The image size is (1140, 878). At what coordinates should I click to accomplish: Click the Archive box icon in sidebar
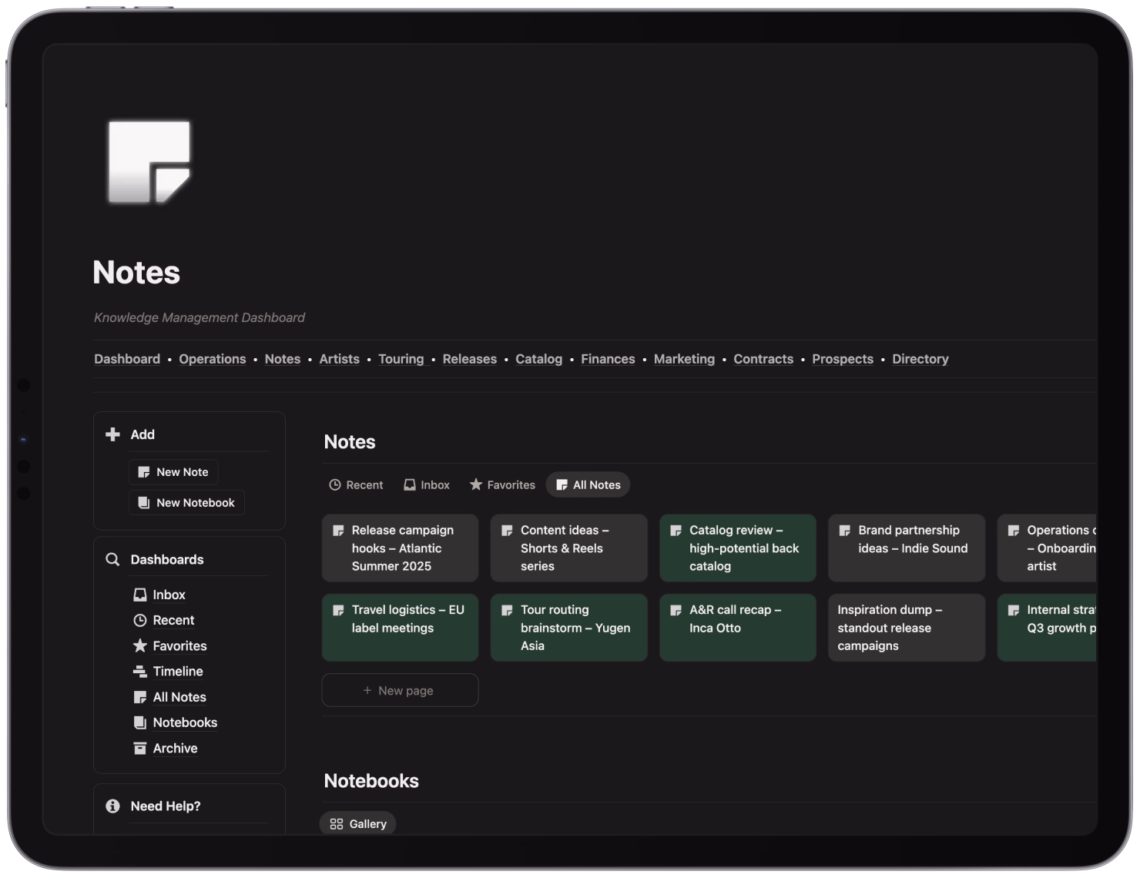(x=140, y=748)
